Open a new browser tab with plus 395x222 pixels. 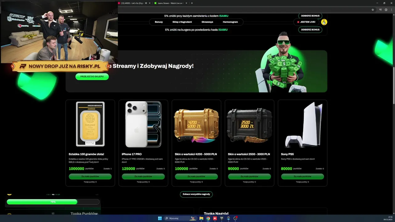[x=192, y=3]
